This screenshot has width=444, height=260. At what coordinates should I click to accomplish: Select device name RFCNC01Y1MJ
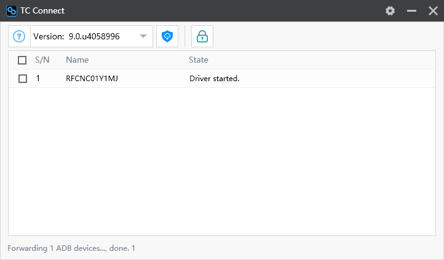point(92,78)
